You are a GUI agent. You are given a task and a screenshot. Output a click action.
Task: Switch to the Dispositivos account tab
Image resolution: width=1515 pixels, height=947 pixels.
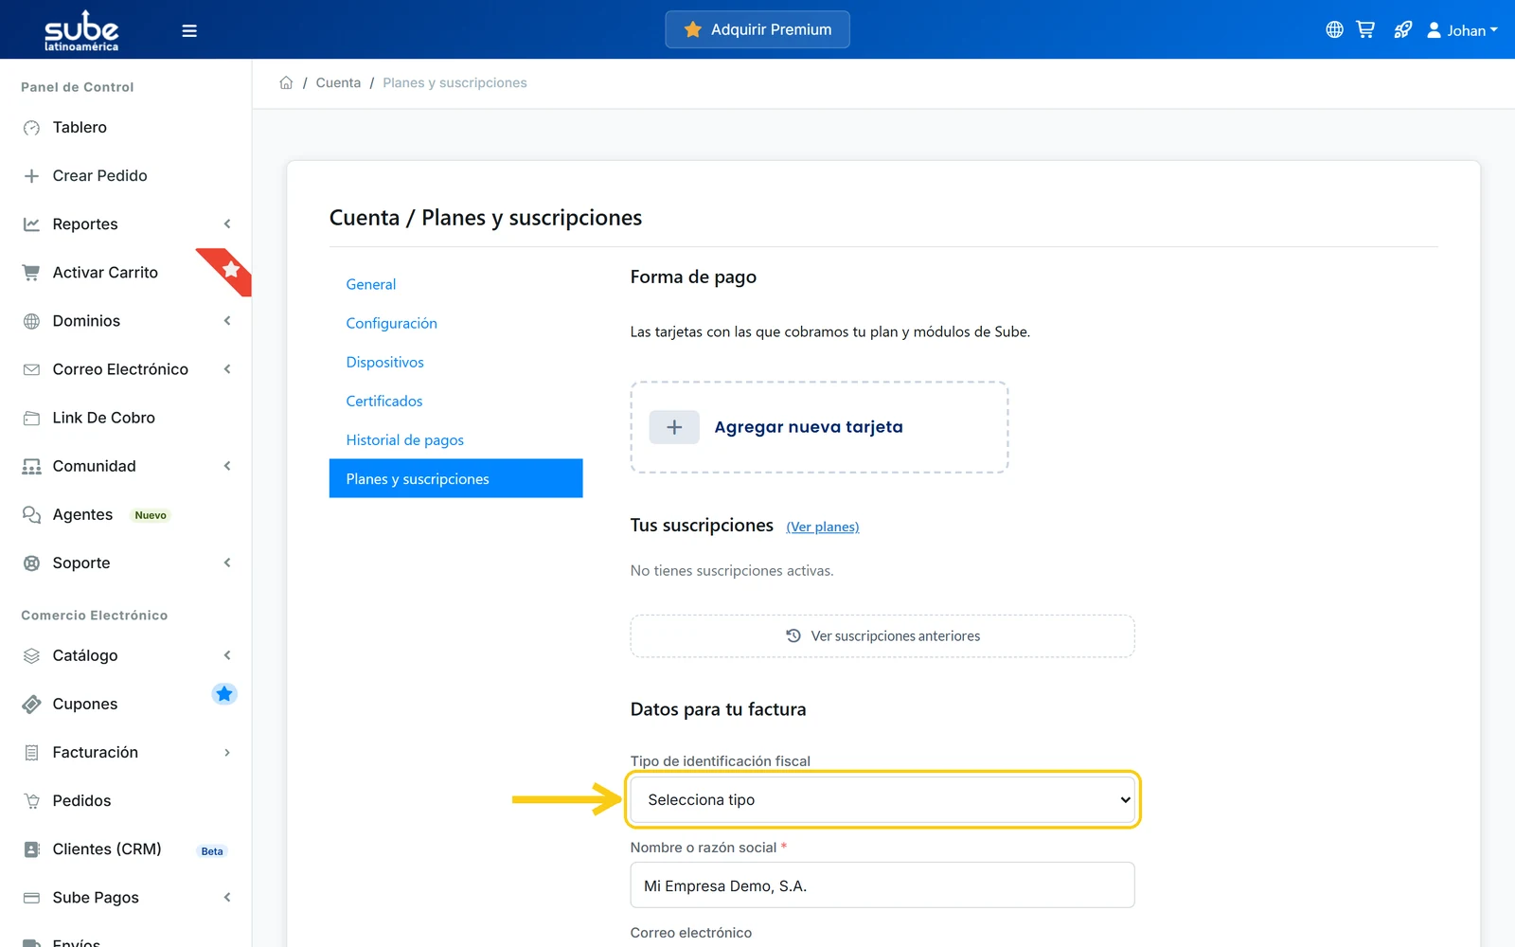385,362
